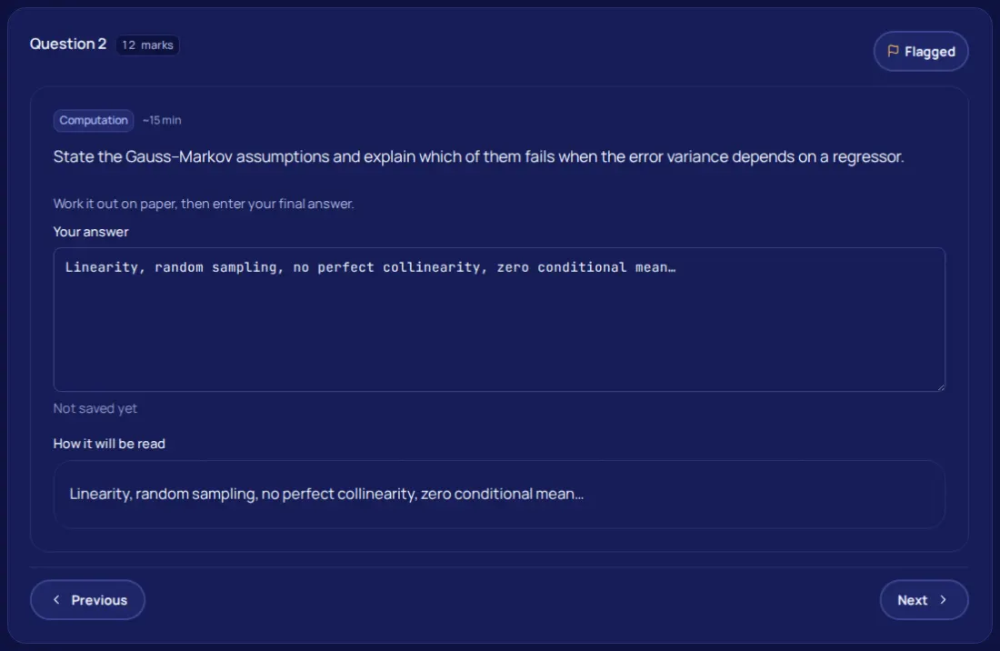Click the Gauss–Markov question prompt text

coord(478,157)
